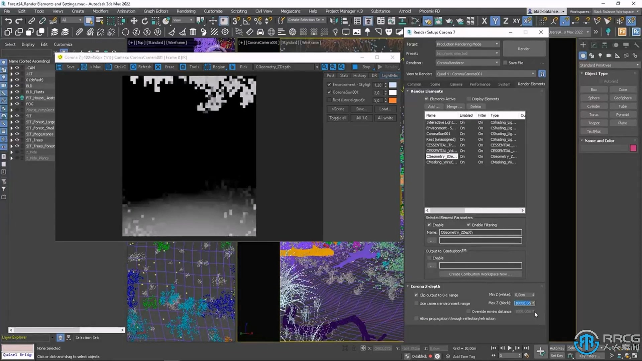Click the lock view icon beside View to Render
Screen dimensions: 642x361
coord(542,74)
